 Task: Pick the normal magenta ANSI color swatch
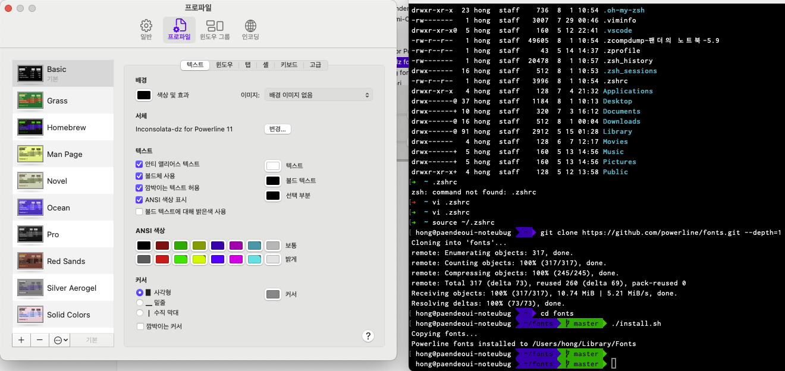[236, 246]
